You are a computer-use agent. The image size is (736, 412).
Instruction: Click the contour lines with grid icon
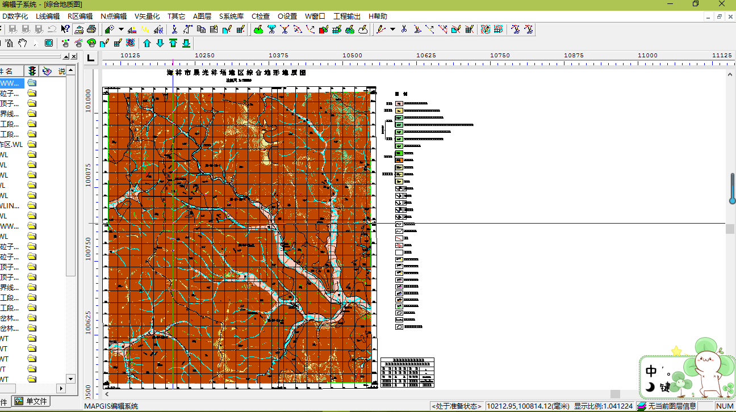point(497,29)
